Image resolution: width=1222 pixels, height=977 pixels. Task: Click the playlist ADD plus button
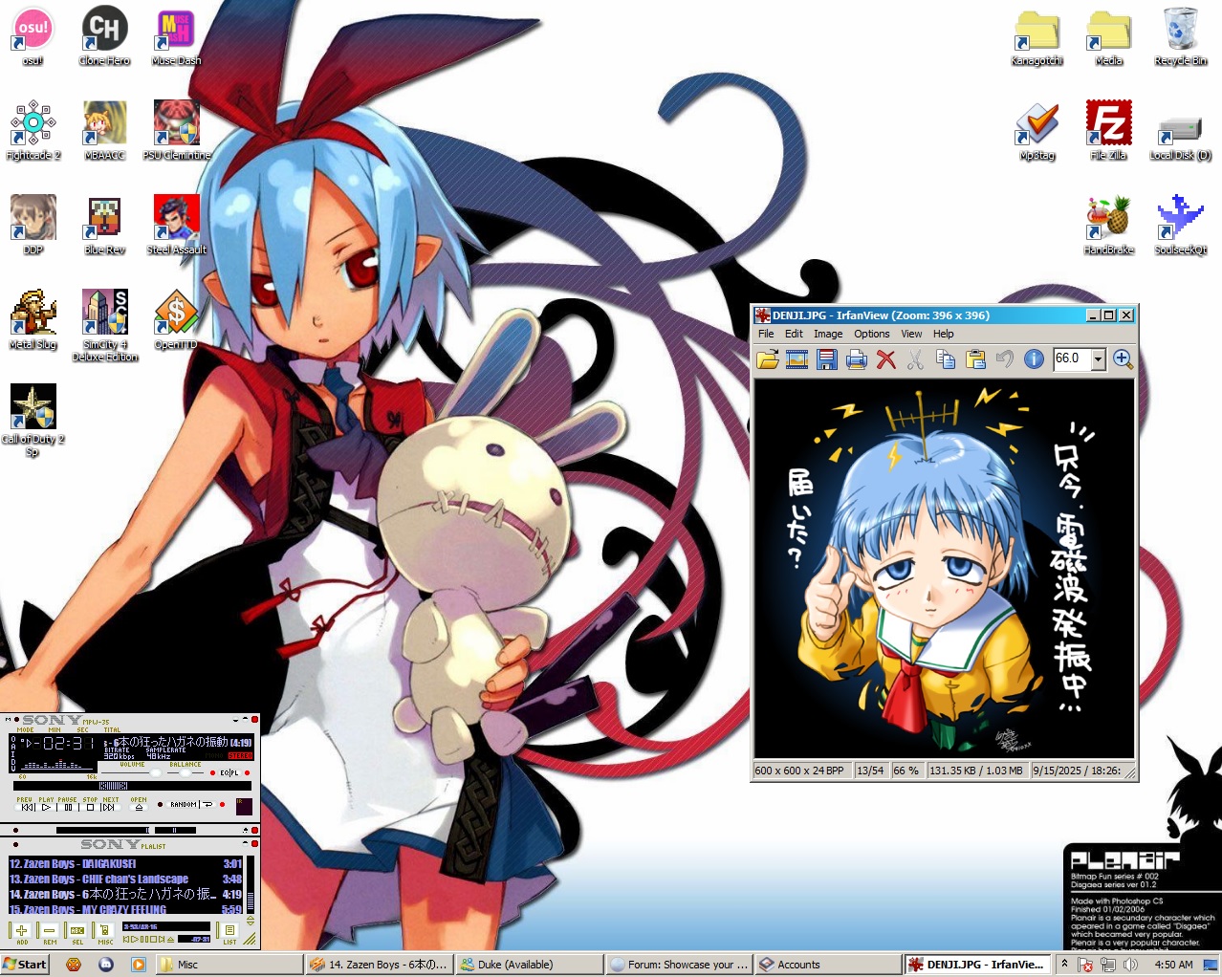click(22, 930)
